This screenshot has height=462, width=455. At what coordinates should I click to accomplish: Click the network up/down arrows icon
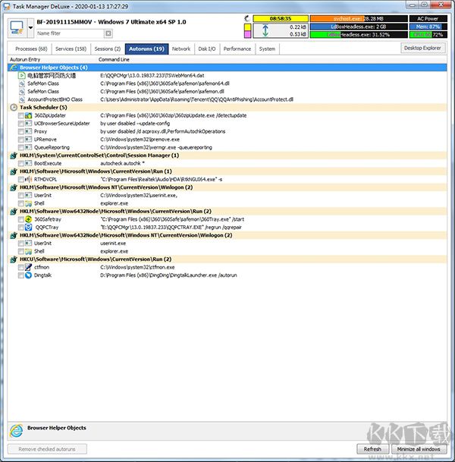click(x=265, y=30)
